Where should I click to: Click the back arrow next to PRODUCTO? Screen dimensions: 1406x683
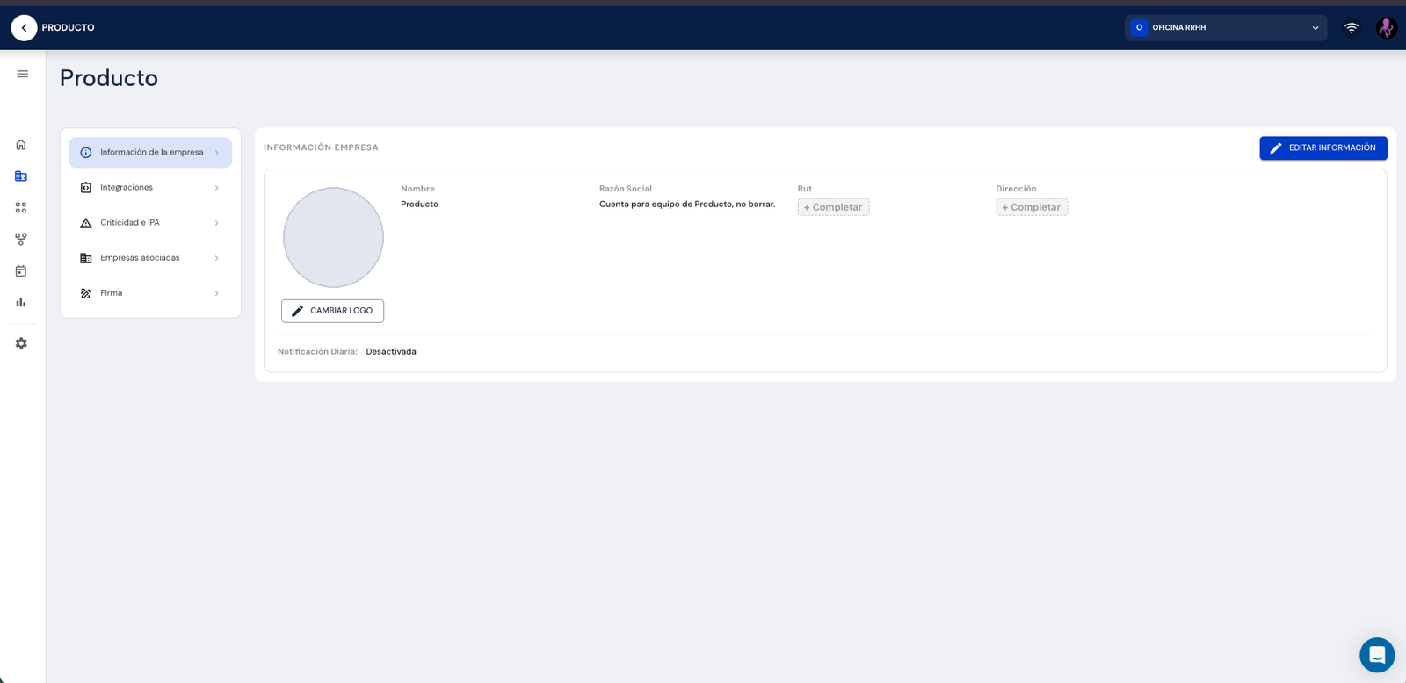[x=24, y=27]
